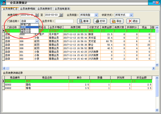Click the 所得积分 column header

point(132,27)
